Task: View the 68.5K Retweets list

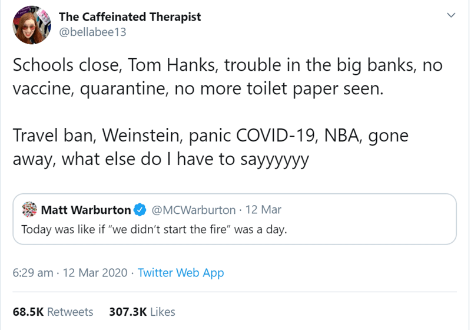Action: 53,312
